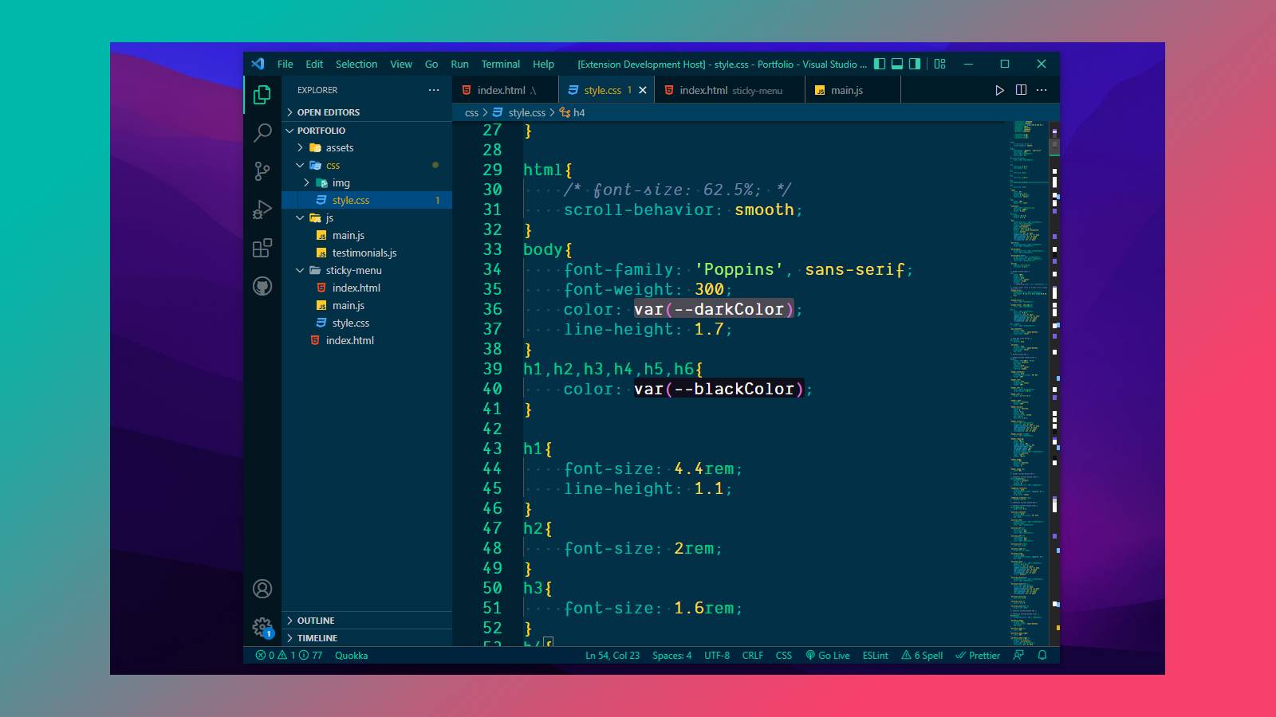Screen dimensions: 1276x717
Task: Toggle the secondary side bar
Action: [915, 64]
